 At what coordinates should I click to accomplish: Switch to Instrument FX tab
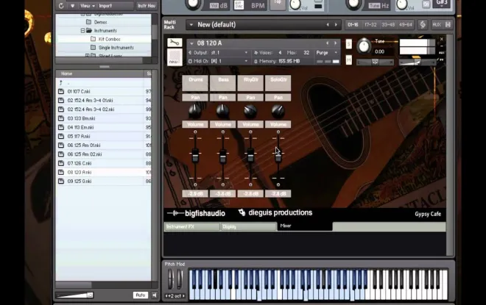pos(192,227)
